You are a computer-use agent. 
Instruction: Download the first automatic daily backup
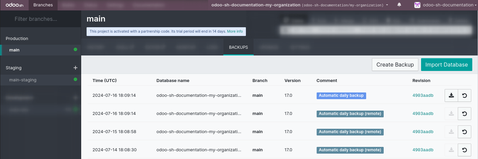(x=451, y=95)
